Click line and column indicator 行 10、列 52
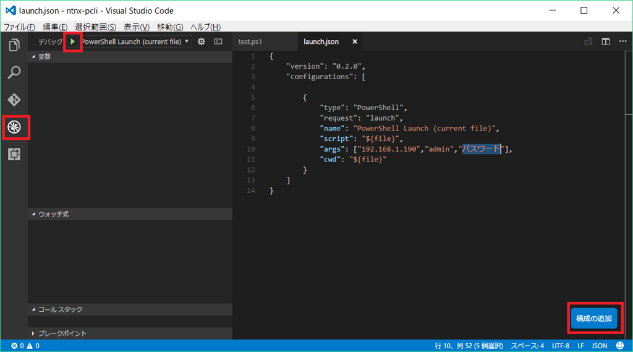The height and width of the screenshot is (352, 633). 469,346
